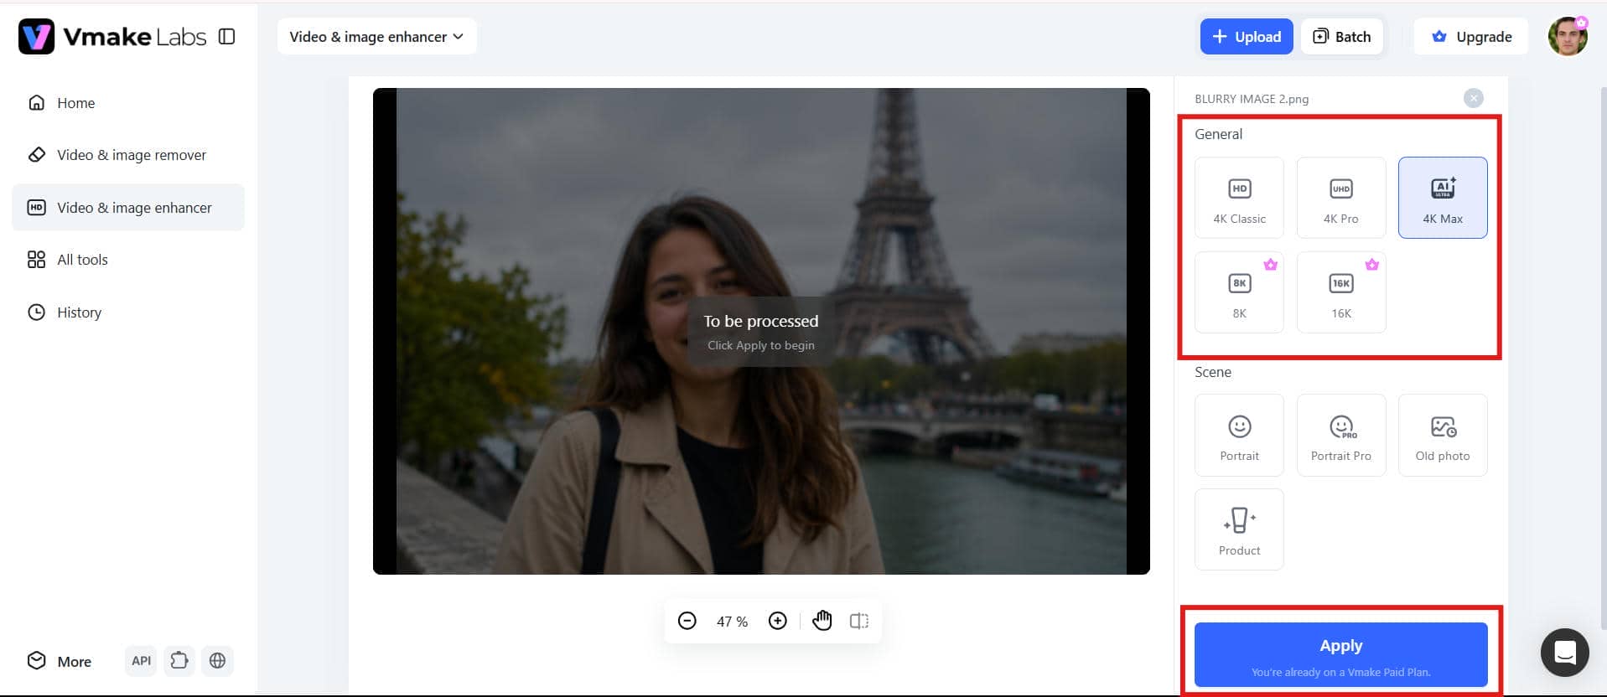
Task: Click the Batch button
Action: [x=1342, y=37]
